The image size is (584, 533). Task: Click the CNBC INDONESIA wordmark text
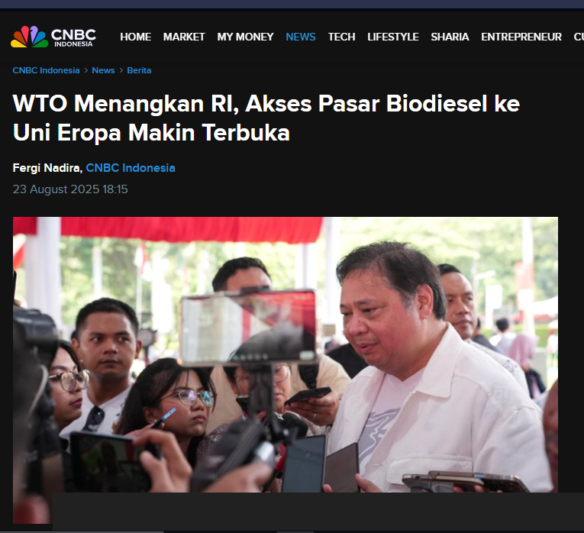(73, 37)
